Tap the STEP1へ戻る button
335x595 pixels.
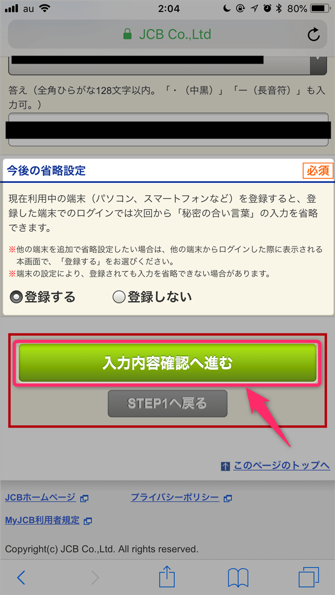(x=167, y=403)
